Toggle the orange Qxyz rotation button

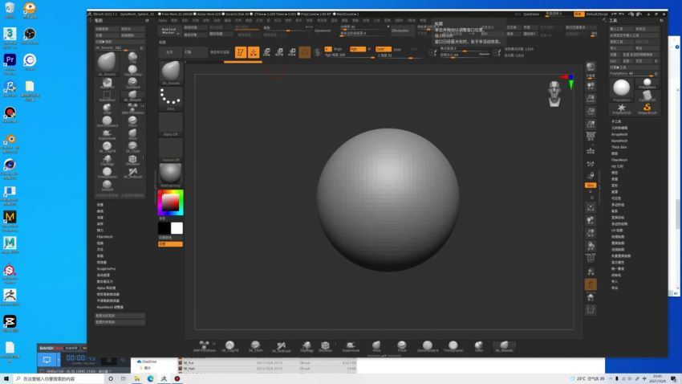(591, 186)
